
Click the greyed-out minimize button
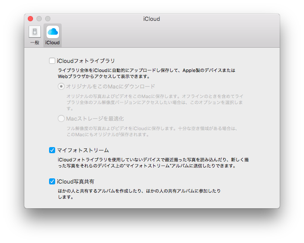tap(39, 19)
